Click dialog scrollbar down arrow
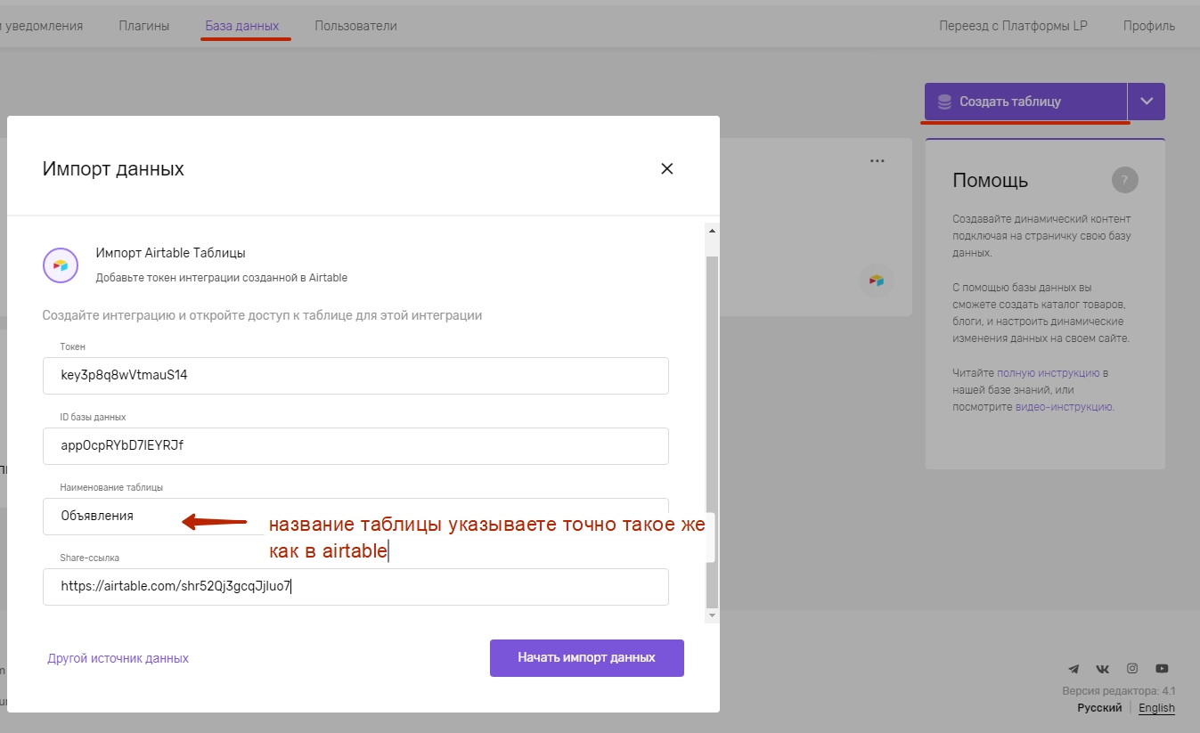Viewport: 1200px width, 733px height. point(712,615)
